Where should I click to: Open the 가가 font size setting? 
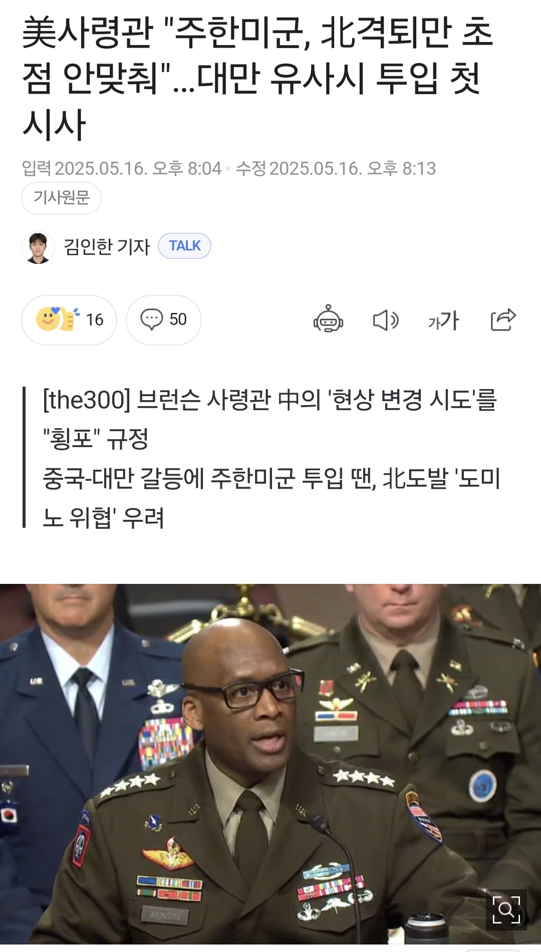click(443, 320)
